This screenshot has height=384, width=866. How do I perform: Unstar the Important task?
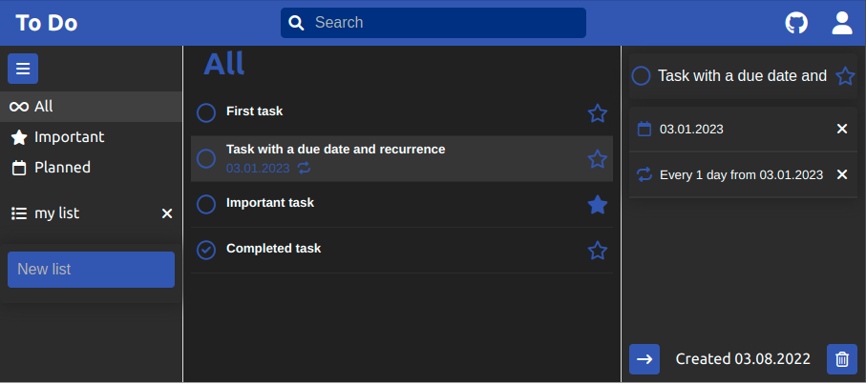tap(598, 205)
